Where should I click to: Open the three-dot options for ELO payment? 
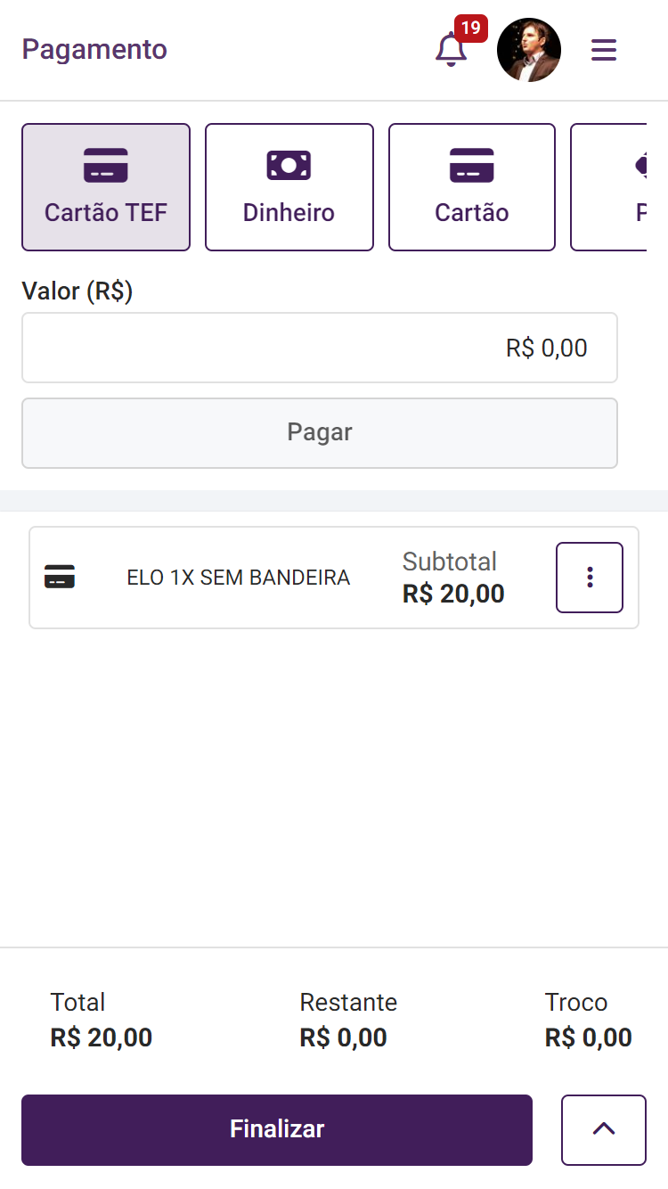[590, 578]
